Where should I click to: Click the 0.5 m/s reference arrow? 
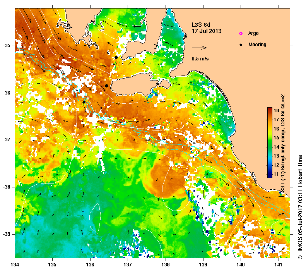199,48
